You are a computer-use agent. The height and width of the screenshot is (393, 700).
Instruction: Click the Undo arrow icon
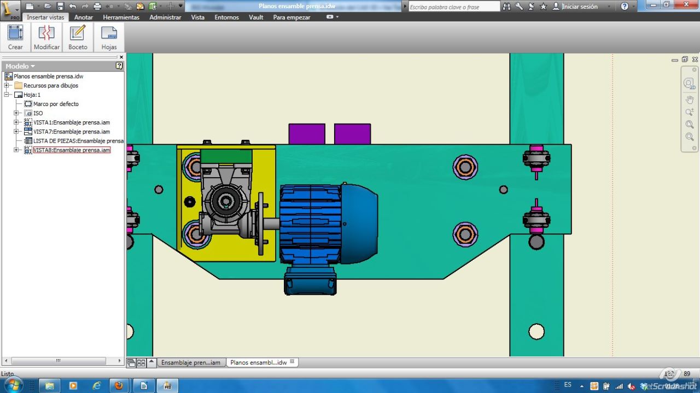point(73,6)
